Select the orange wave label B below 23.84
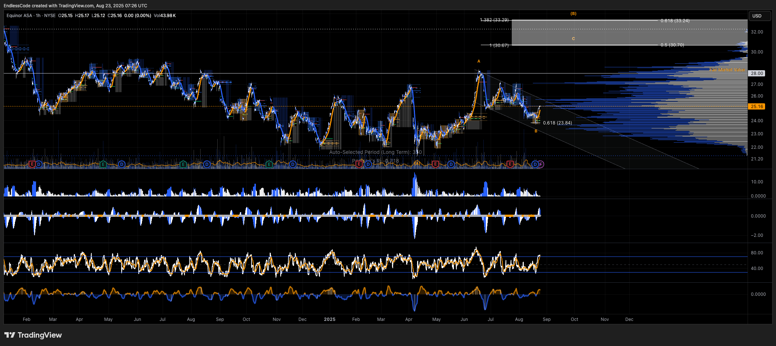776x346 pixels. coord(536,131)
